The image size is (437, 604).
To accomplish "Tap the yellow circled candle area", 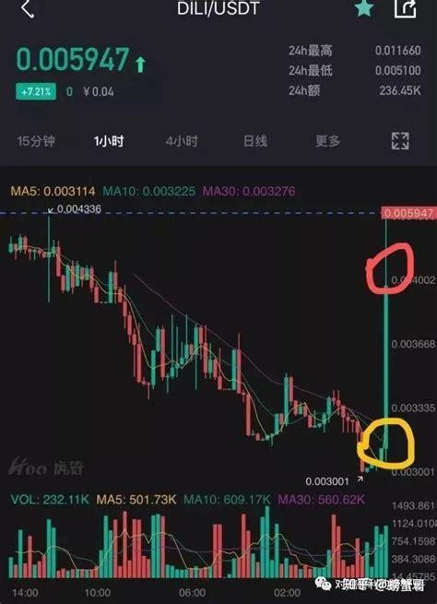I will [x=385, y=441].
